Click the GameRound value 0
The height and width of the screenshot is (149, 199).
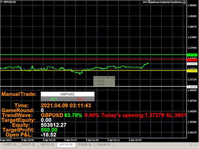click(x=42, y=111)
